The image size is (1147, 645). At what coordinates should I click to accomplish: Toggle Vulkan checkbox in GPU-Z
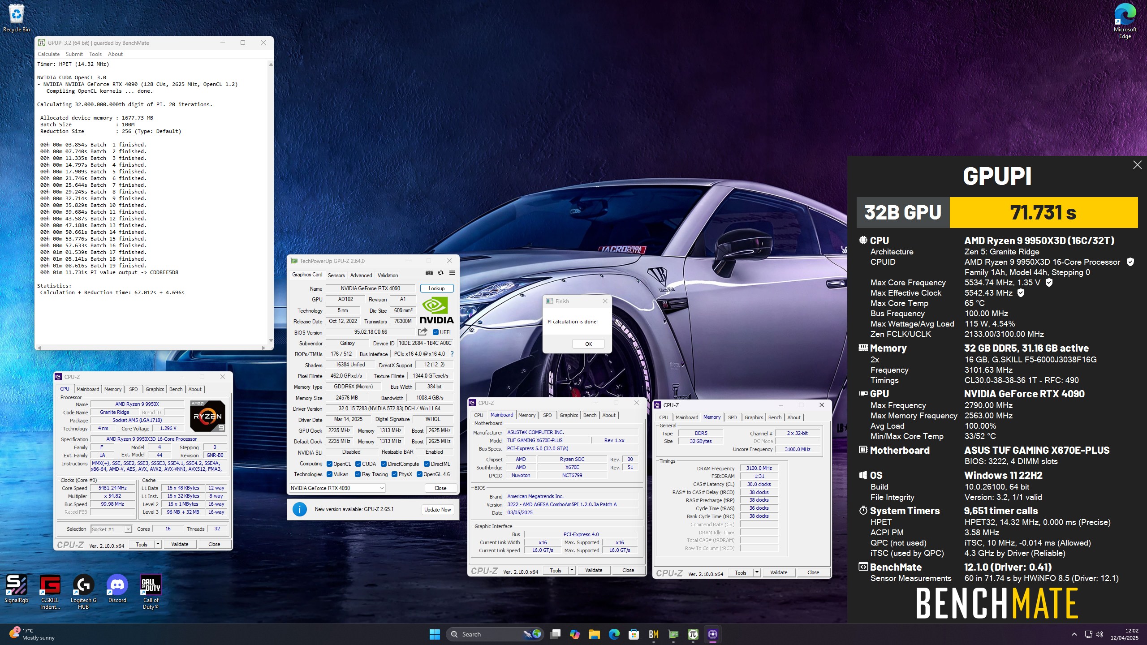pos(329,474)
